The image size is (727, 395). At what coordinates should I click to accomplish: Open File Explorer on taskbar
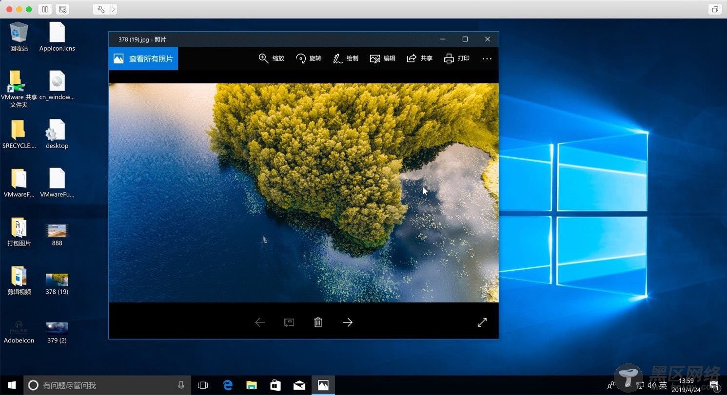252,385
